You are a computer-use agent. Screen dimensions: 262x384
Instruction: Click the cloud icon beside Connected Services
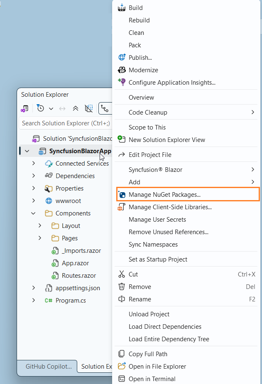(x=49, y=163)
